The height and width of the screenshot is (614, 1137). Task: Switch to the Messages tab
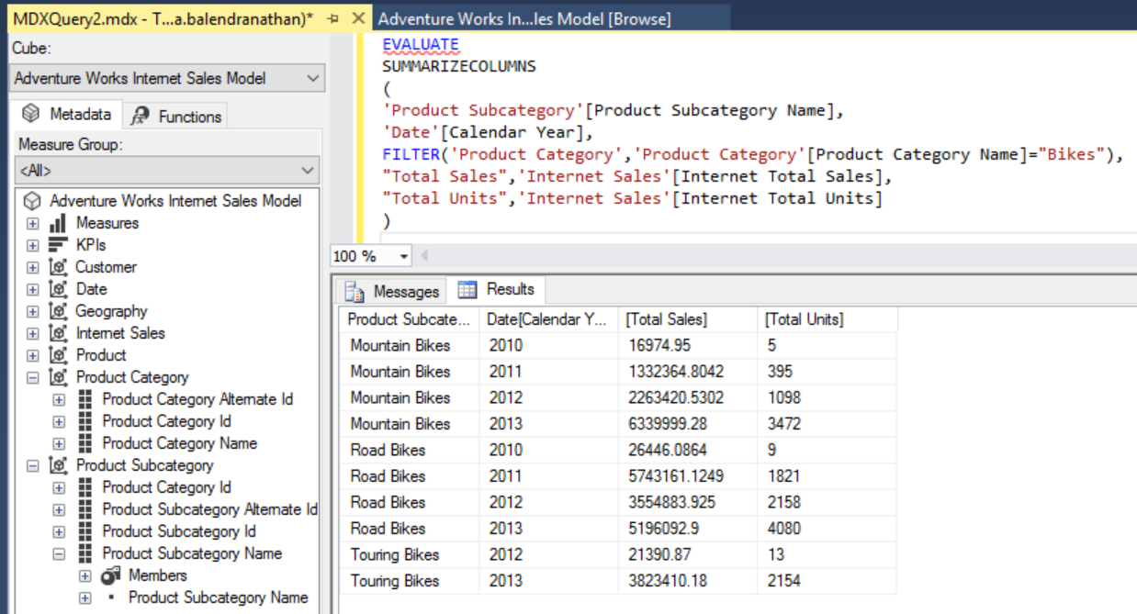[392, 292]
